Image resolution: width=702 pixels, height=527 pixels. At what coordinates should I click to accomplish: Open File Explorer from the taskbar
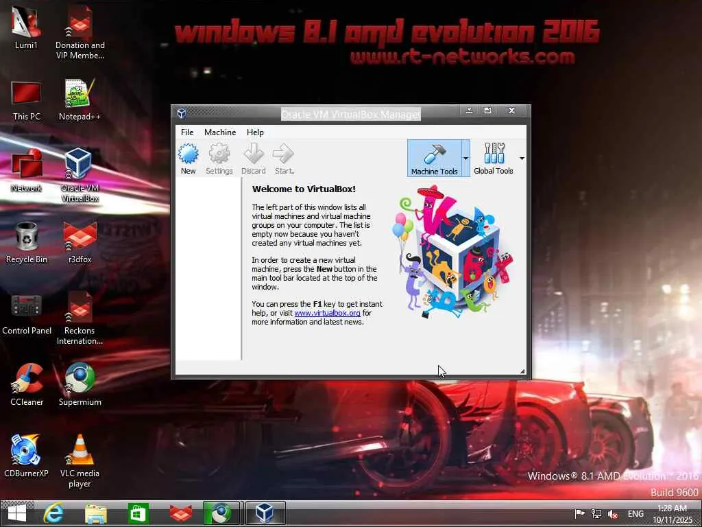tap(96, 513)
